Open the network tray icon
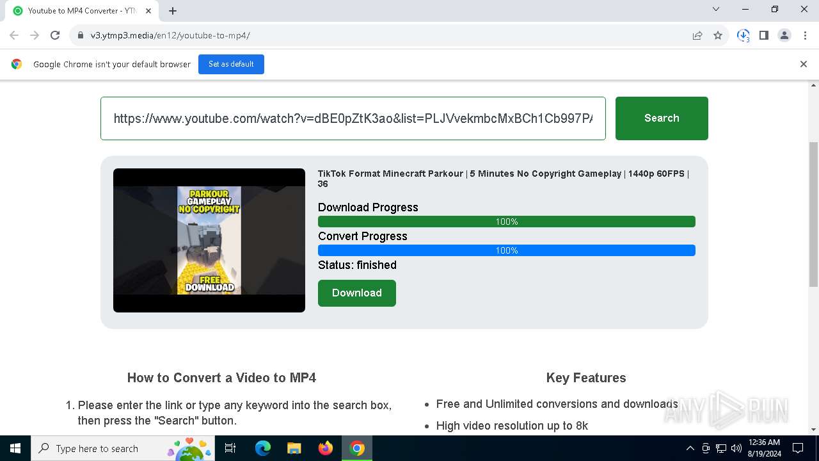Image resolution: width=819 pixels, height=461 pixels. [721, 448]
